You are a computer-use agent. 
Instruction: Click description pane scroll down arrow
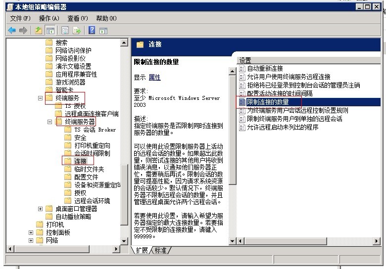click(232, 241)
